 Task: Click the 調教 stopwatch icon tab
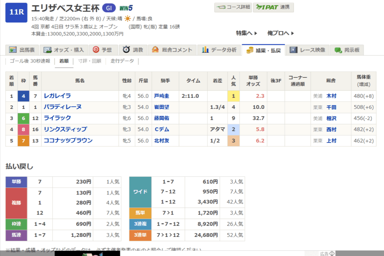point(127,50)
